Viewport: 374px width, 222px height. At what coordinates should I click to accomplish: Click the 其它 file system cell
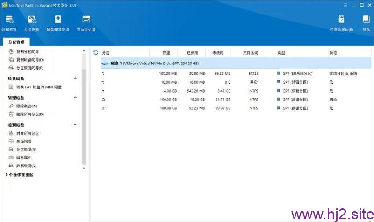tap(253, 82)
